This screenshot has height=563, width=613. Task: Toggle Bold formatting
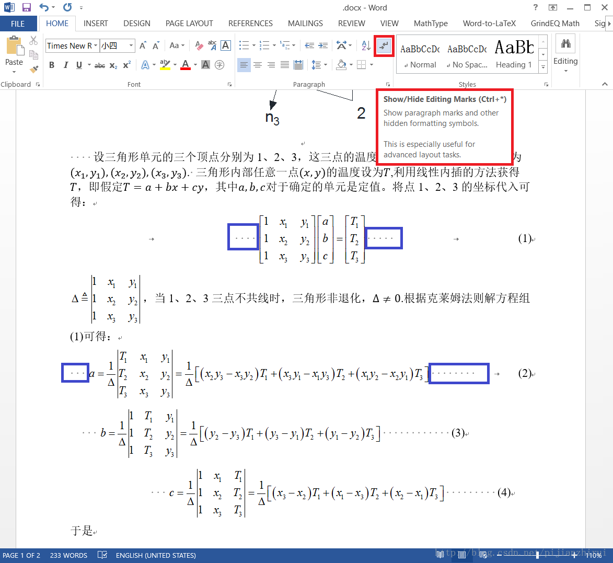click(52, 65)
